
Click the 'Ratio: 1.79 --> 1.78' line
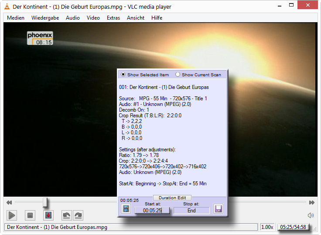139,155
